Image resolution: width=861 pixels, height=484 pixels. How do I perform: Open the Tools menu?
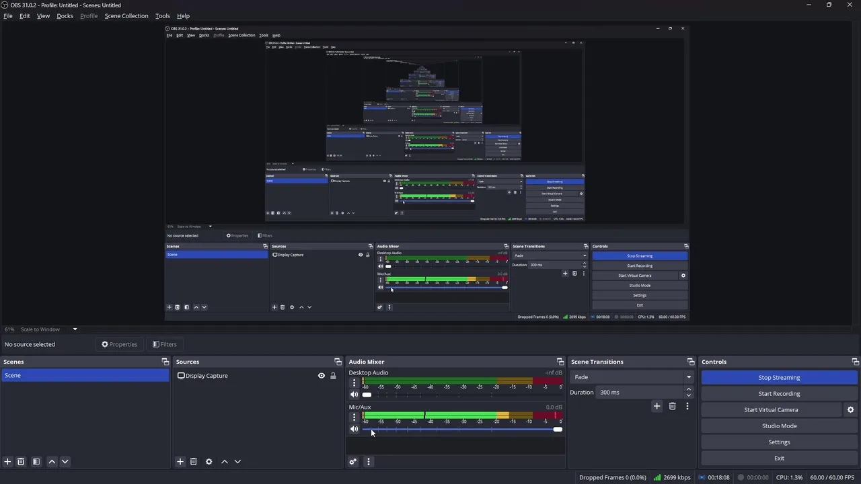coord(163,15)
